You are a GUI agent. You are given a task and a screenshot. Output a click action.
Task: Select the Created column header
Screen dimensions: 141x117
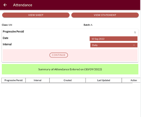click(x=67, y=80)
